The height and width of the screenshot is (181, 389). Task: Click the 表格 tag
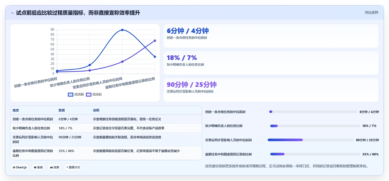pyautogui.click(x=38, y=167)
